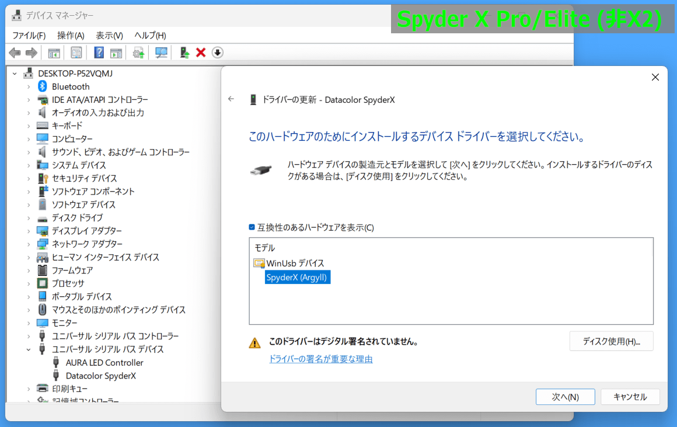Viewport: 677px width, 427px height.
Task: Click the gear with green arrow toolbar icon
Action: tap(138, 53)
